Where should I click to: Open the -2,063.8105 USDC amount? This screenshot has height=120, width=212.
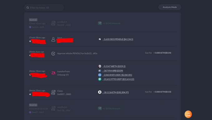tap(117, 75)
